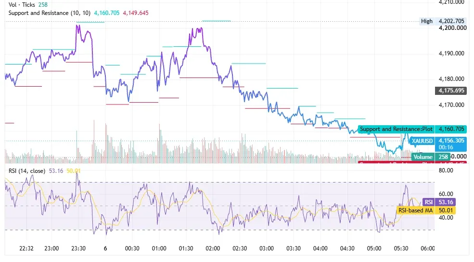The width and height of the screenshot is (474, 262).
Task: Click the 4,180.000 price scale label
Action: (x=451, y=79)
